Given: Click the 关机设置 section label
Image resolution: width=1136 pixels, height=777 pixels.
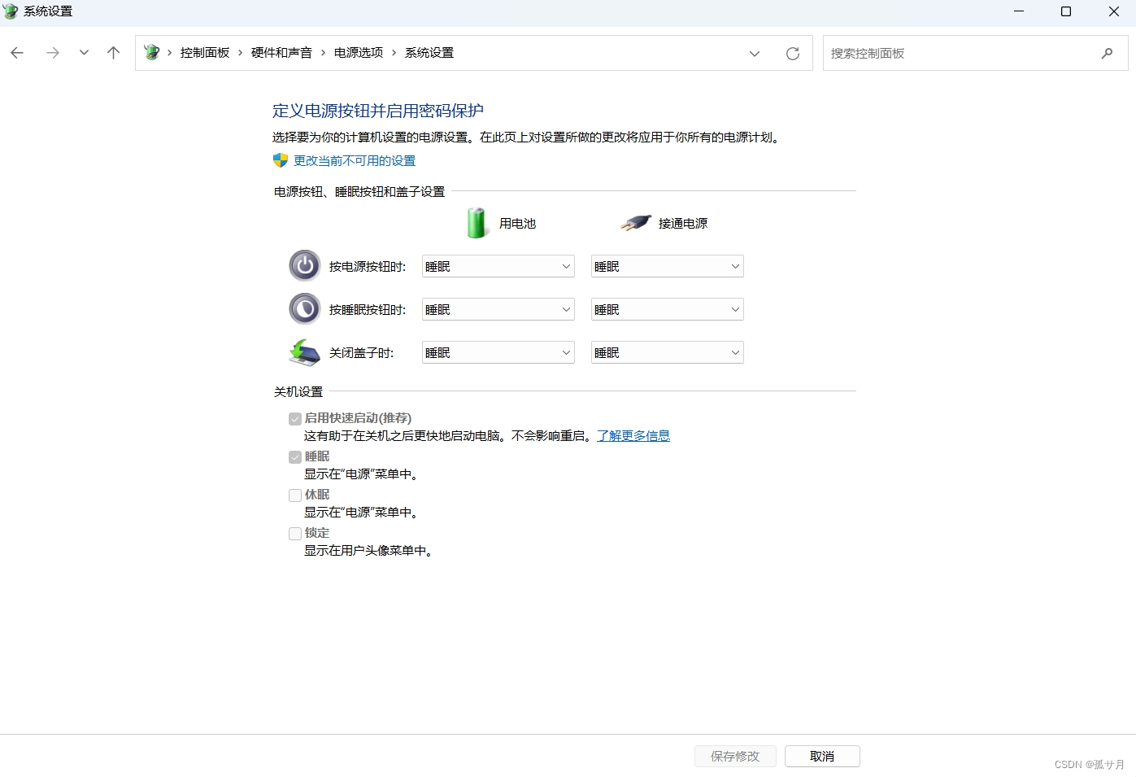Looking at the screenshot, I should click(x=298, y=392).
